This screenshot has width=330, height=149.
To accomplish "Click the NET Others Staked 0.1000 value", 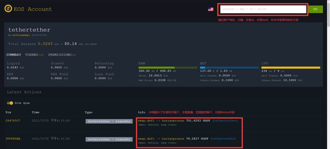I will 227,80.
